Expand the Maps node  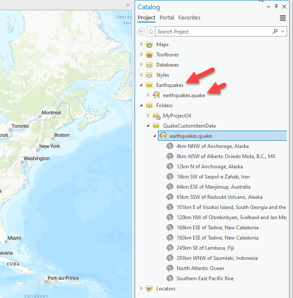pos(142,45)
